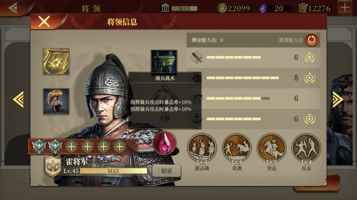Close the 将领信息 panel
Image resolution: width=357 pixels, height=200 pixels.
click(x=44, y=22)
